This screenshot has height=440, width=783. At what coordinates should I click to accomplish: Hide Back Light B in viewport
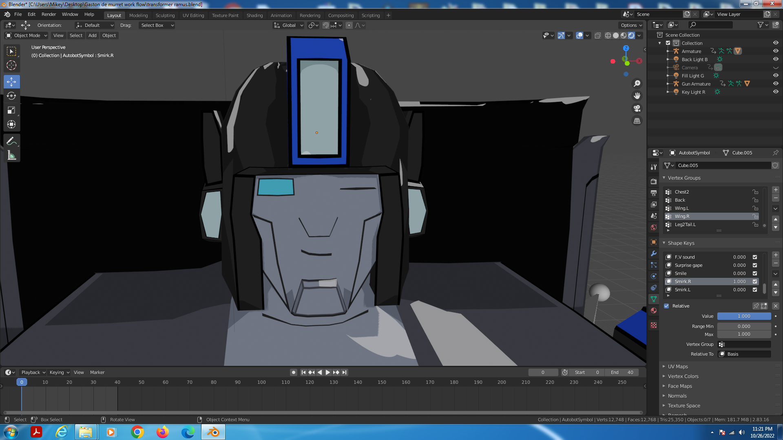[776, 59]
